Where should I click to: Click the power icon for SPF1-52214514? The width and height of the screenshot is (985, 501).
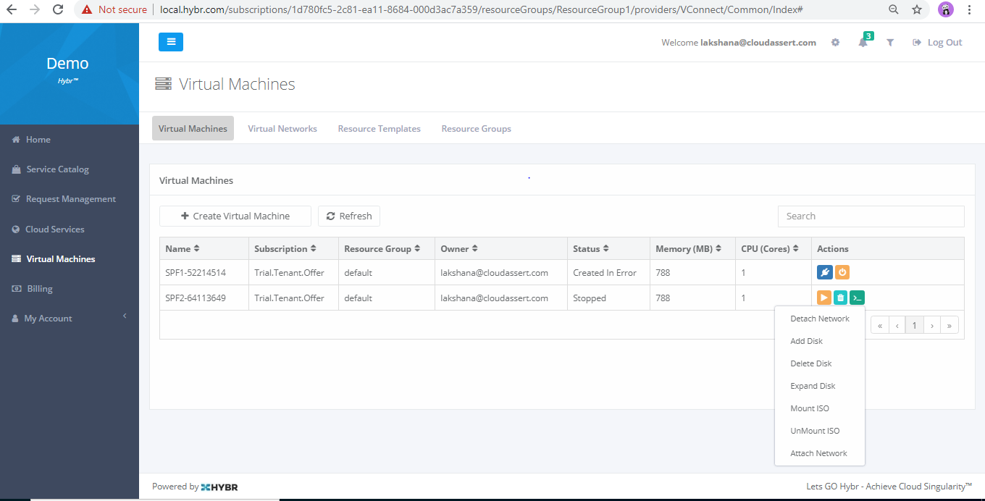842,271
